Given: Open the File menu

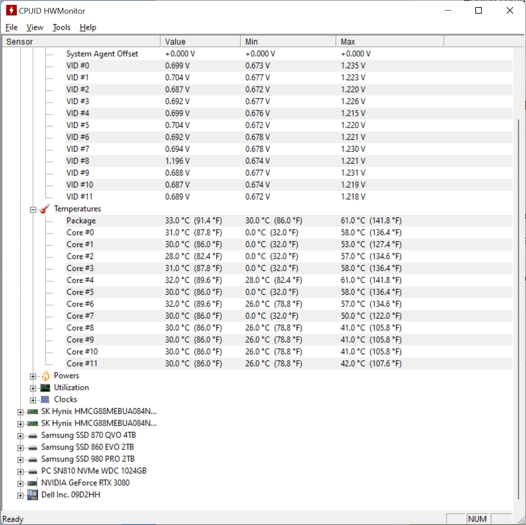Looking at the screenshot, I should click(x=12, y=27).
